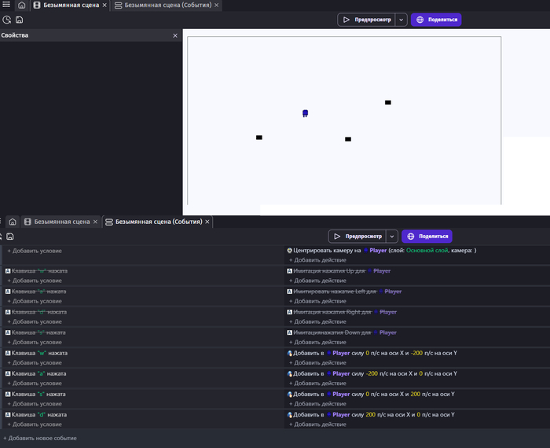Click keyboard icon of the enabled "s" key condition
This screenshot has height=448, width=550.
(x=8, y=395)
